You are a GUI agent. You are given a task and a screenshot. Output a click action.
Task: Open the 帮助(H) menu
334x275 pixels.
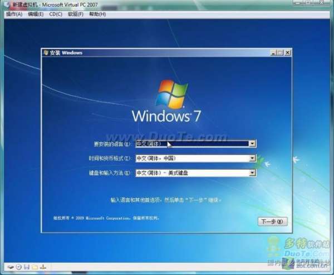coord(97,14)
